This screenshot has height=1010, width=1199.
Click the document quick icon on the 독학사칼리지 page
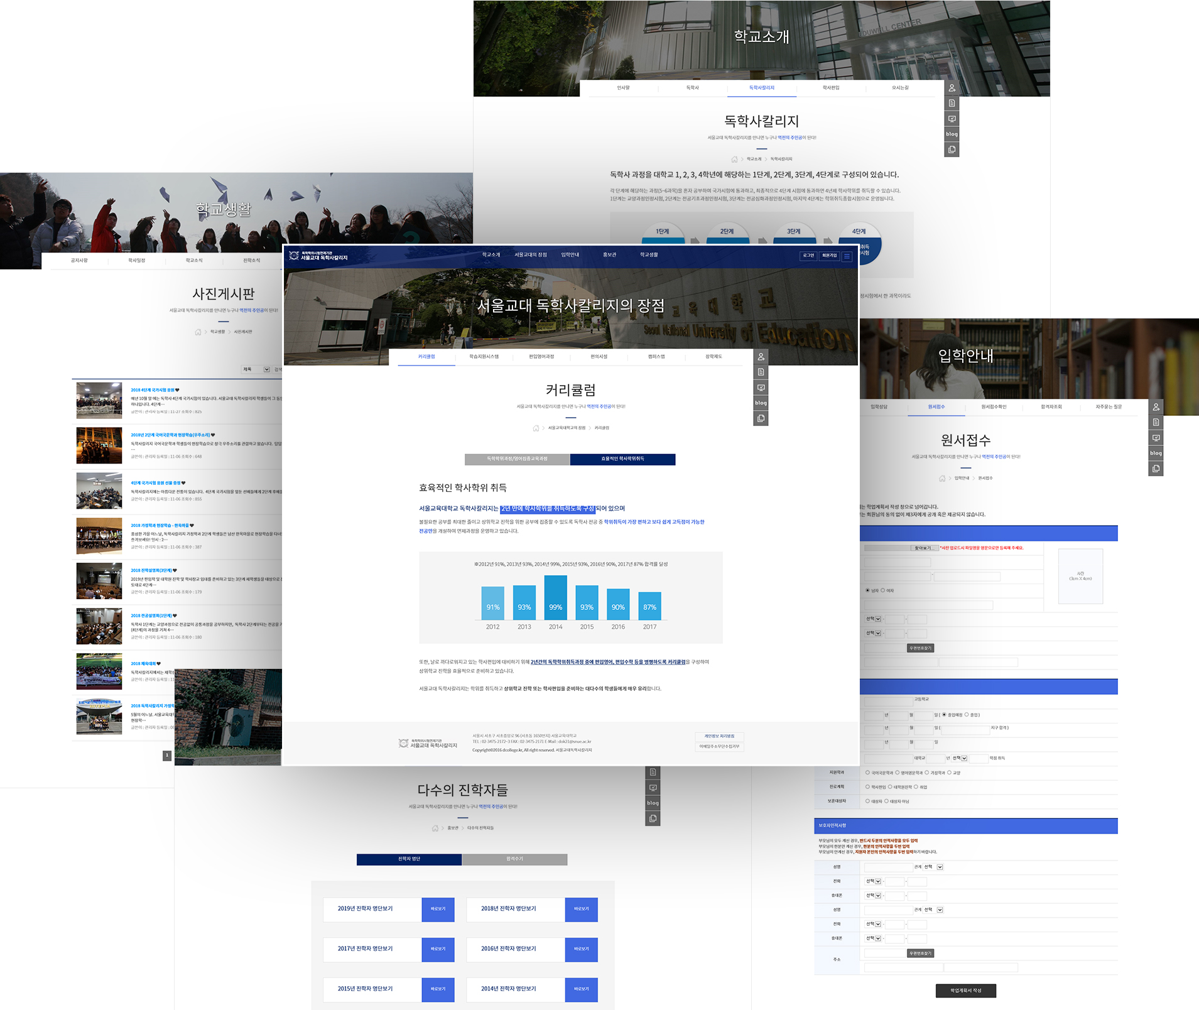coord(952,103)
